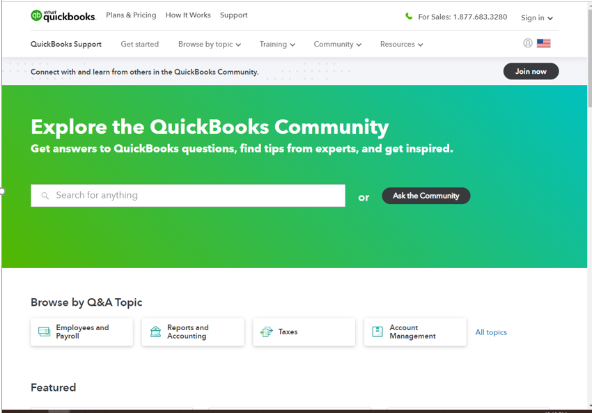
Task: Click the Browse by Q&A Topic heading
Action: [x=86, y=302]
